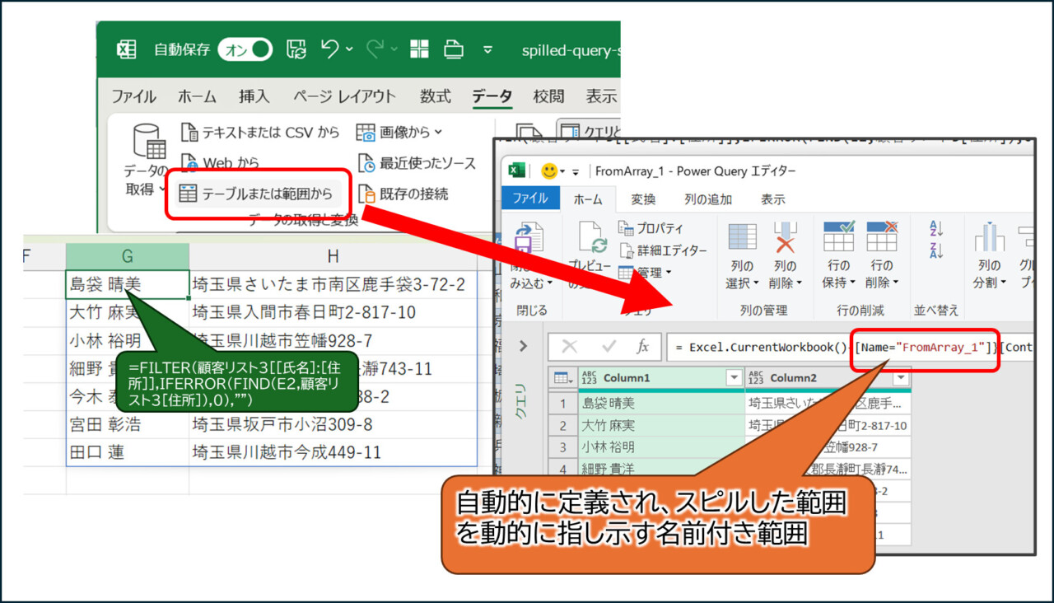Click the Web から button

pyautogui.click(x=221, y=162)
